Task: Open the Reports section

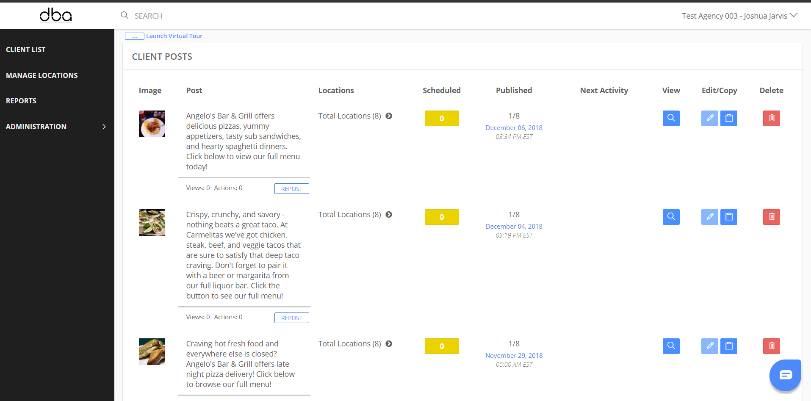Action: 21,101
